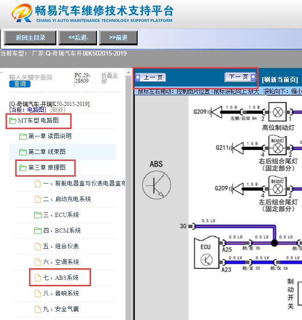Open the 七、ABS系统 entry
This screenshot has width=302, height=320.
tap(61, 278)
